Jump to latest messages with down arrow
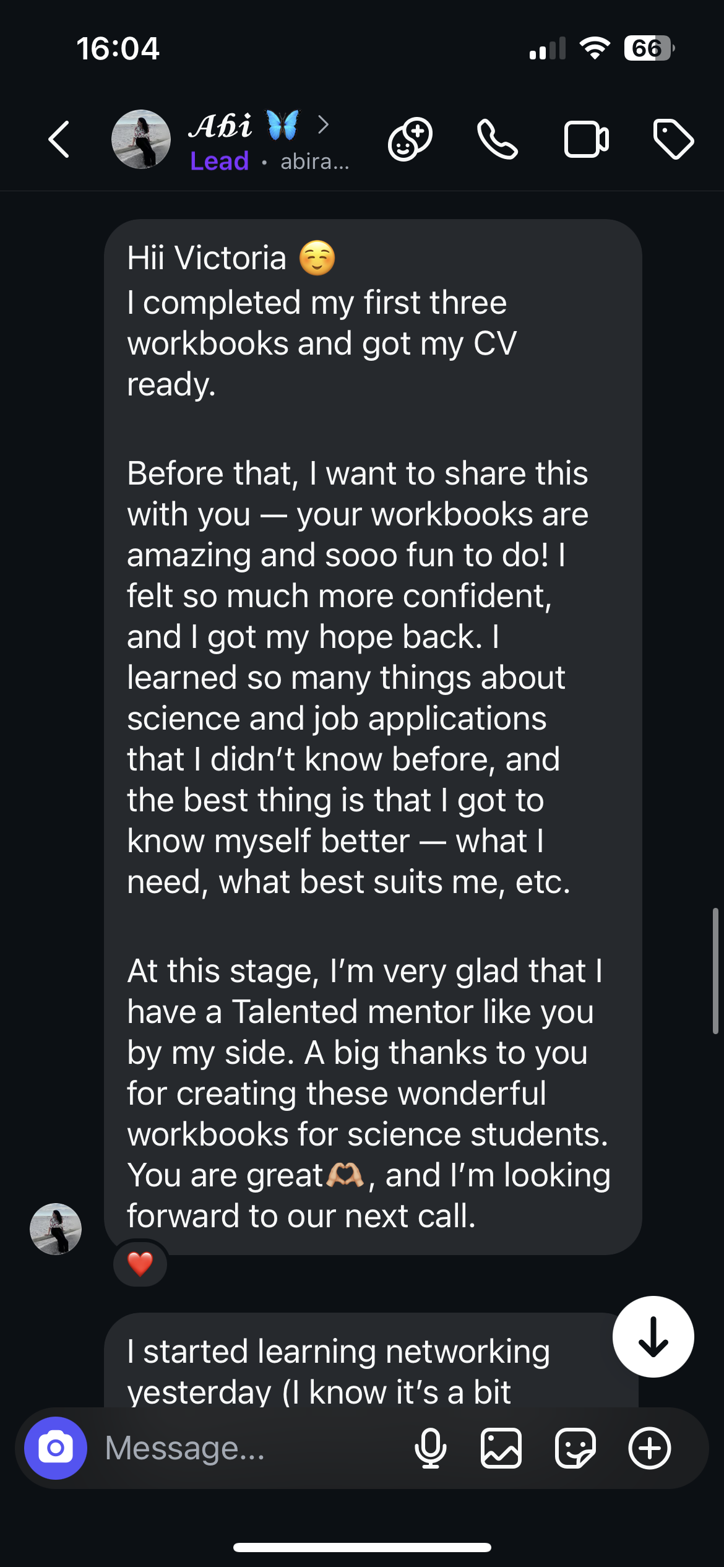 [x=653, y=1337]
